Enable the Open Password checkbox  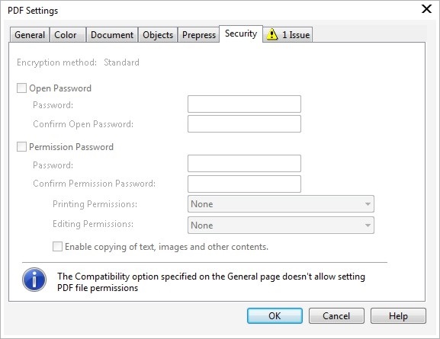21,88
